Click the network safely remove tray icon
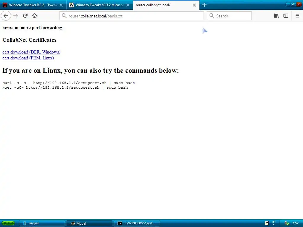303x227 pixels. tap(287, 223)
